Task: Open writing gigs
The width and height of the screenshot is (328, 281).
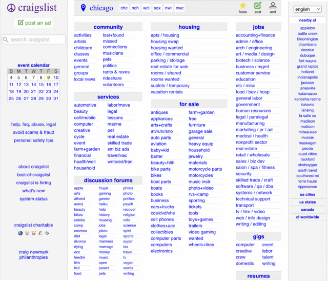Action: (269, 264)
